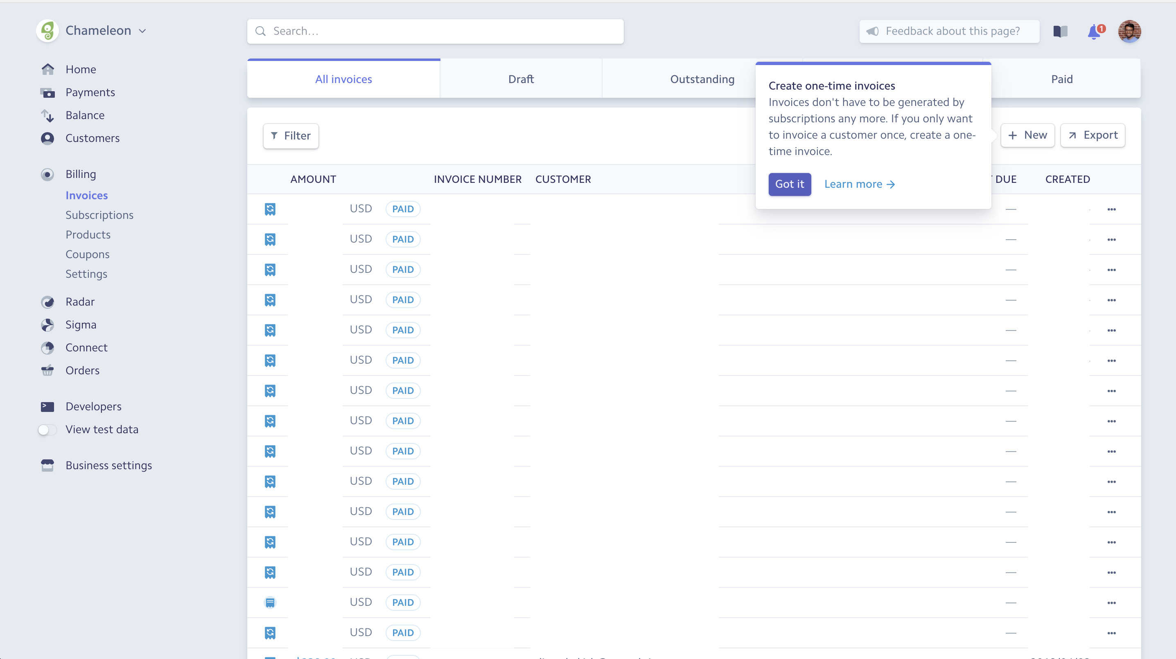The height and width of the screenshot is (659, 1176).
Task: Switch to the Outstanding tab
Action: point(702,79)
